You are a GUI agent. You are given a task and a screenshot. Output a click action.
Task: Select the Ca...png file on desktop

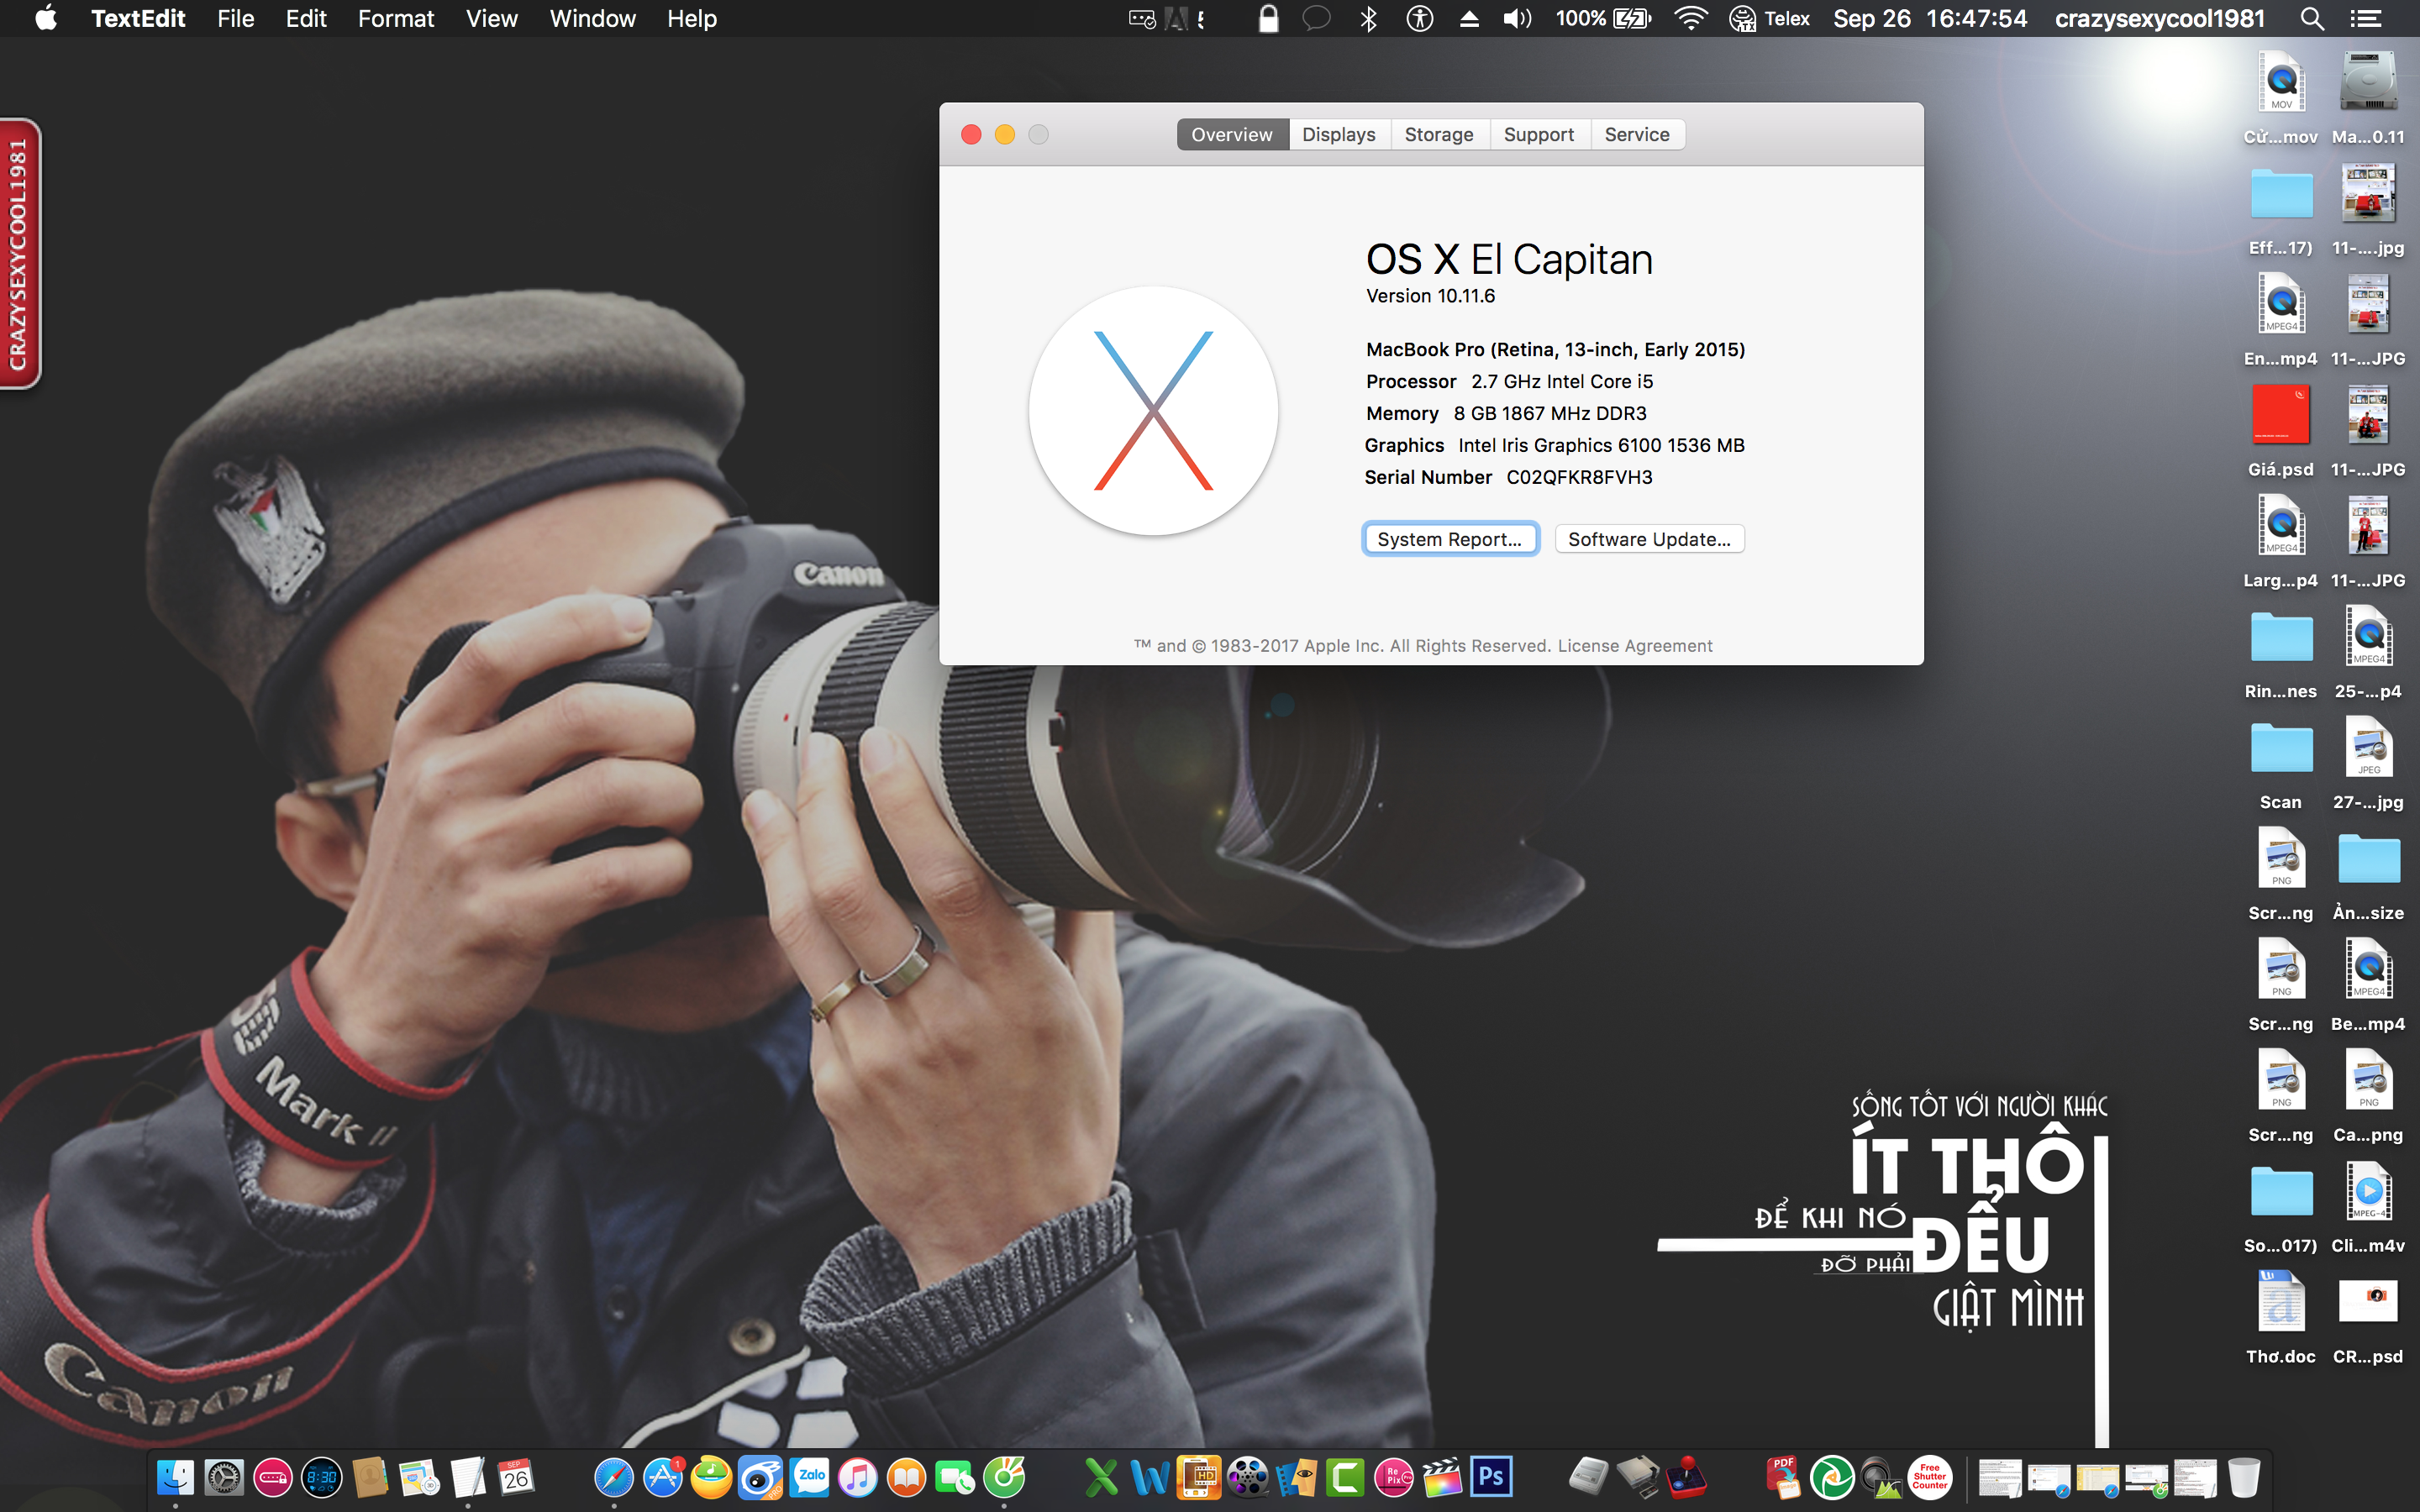tap(2368, 1097)
